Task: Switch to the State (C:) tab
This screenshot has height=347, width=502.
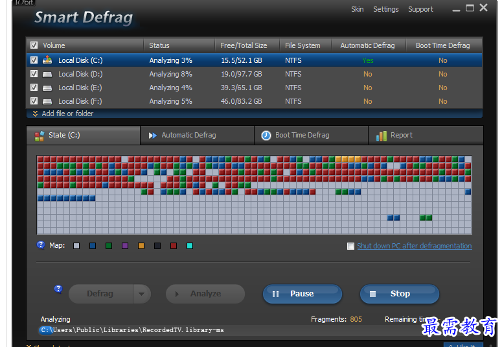Action: pyautogui.click(x=84, y=136)
